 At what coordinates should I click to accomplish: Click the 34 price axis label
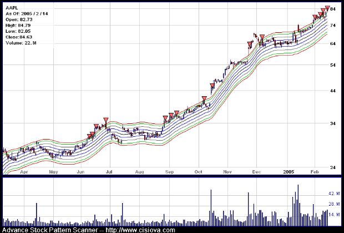[x=333, y=123]
